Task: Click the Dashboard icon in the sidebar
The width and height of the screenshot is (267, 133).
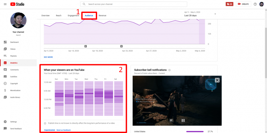Action: [x=5, y=42]
